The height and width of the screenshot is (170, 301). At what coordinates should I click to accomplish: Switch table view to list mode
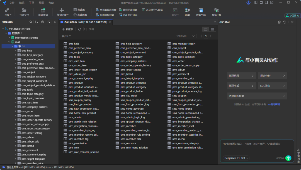click(205, 29)
